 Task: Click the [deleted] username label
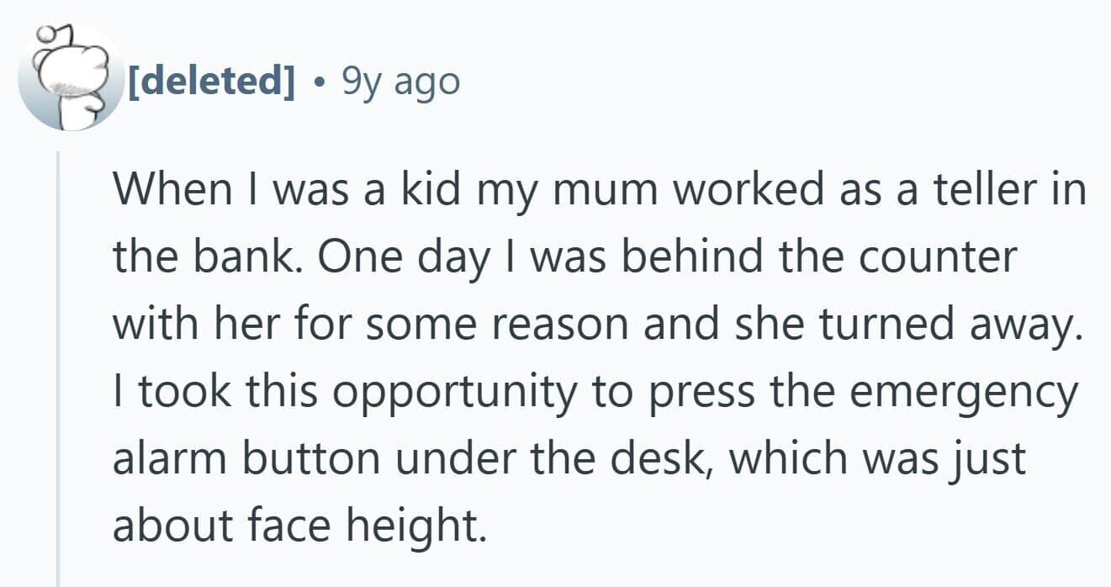[211, 82]
